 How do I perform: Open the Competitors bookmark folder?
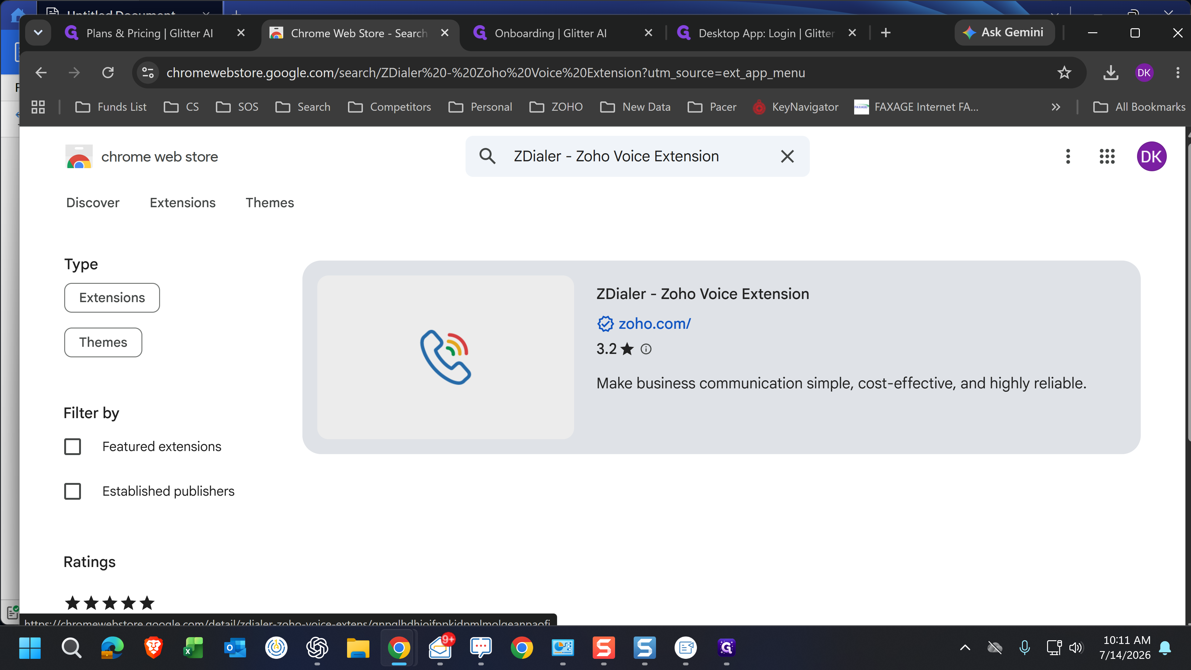(x=389, y=107)
